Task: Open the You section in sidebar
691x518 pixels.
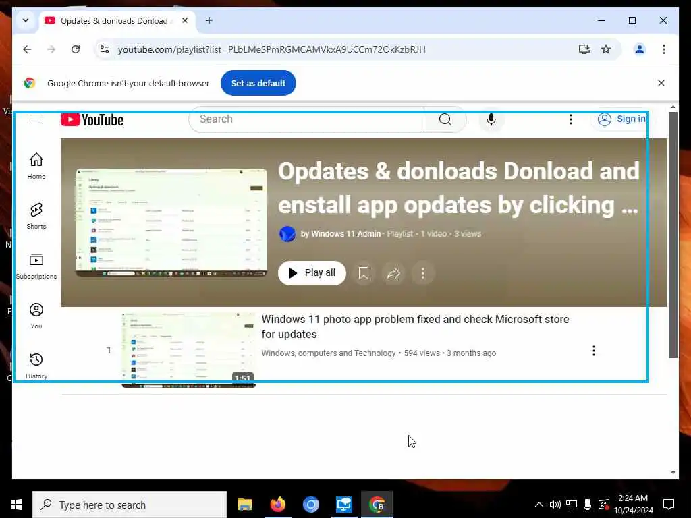Action: coord(36,316)
